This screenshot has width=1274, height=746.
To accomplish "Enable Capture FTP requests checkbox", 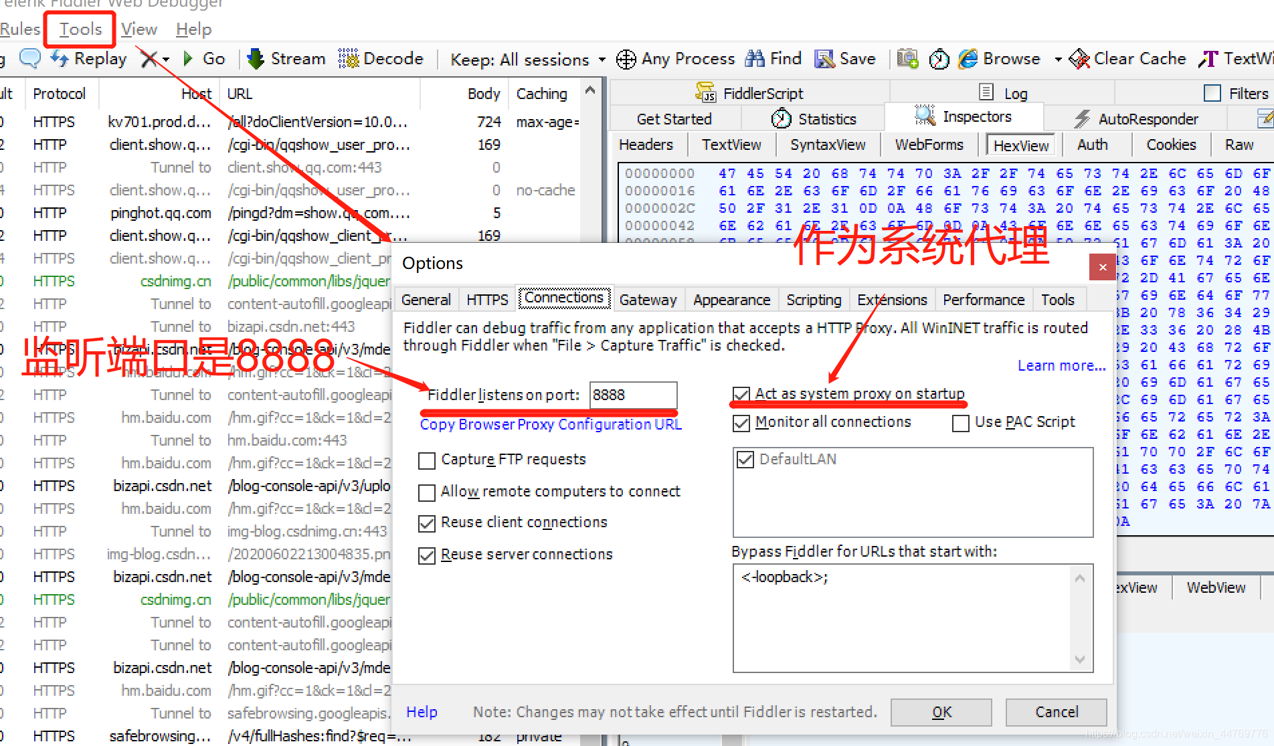I will (426, 460).
